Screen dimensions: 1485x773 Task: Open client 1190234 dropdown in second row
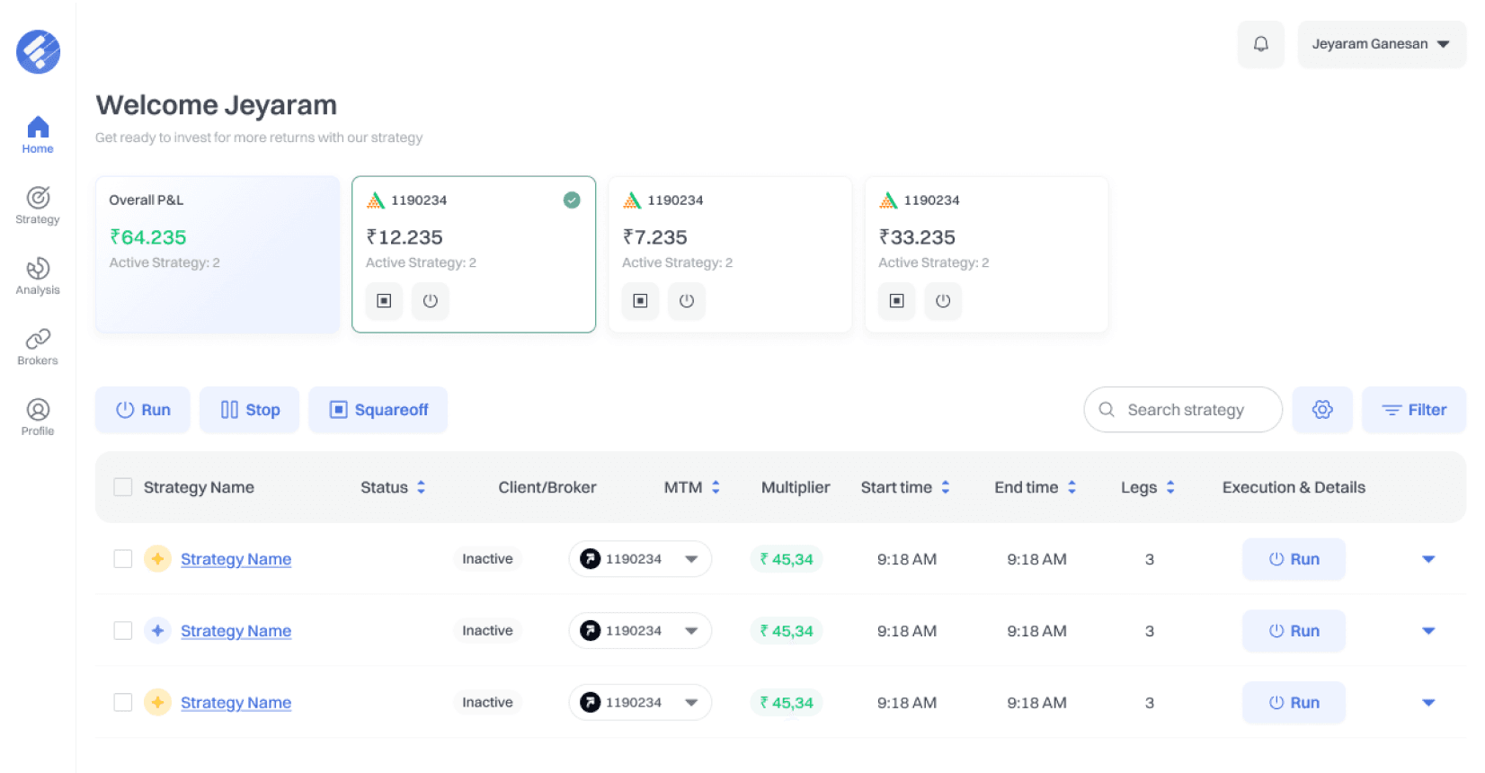(x=640, y=631)
